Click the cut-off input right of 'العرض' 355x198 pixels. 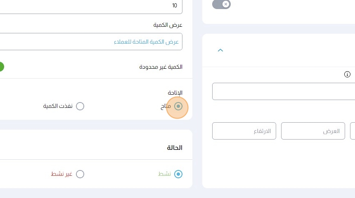coord(353,131)
